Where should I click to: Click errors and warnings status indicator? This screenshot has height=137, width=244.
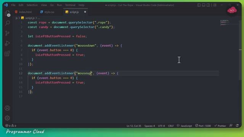point(11,126)
